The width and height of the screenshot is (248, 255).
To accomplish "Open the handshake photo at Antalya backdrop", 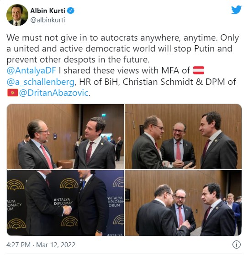I will pyautogui.click(x=65, y=203).
